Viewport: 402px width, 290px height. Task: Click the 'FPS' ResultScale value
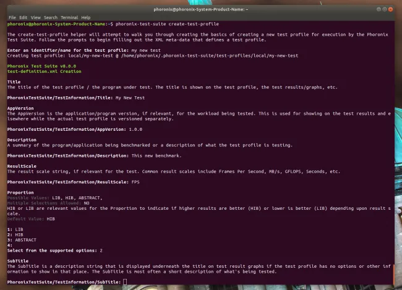(x=135, y=182)
